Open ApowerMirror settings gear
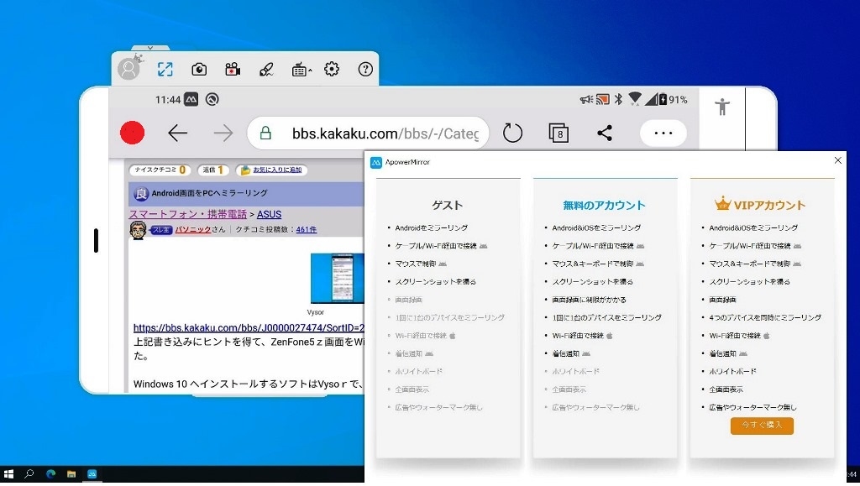Image resolution: width=860 pixels, height=486 pixels. tap(332, 69)
